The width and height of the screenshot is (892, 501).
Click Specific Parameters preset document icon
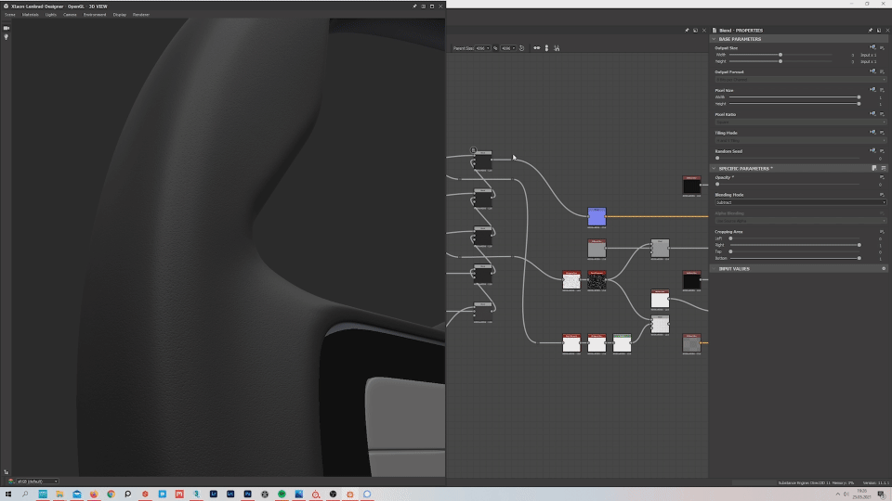[874, 168]
